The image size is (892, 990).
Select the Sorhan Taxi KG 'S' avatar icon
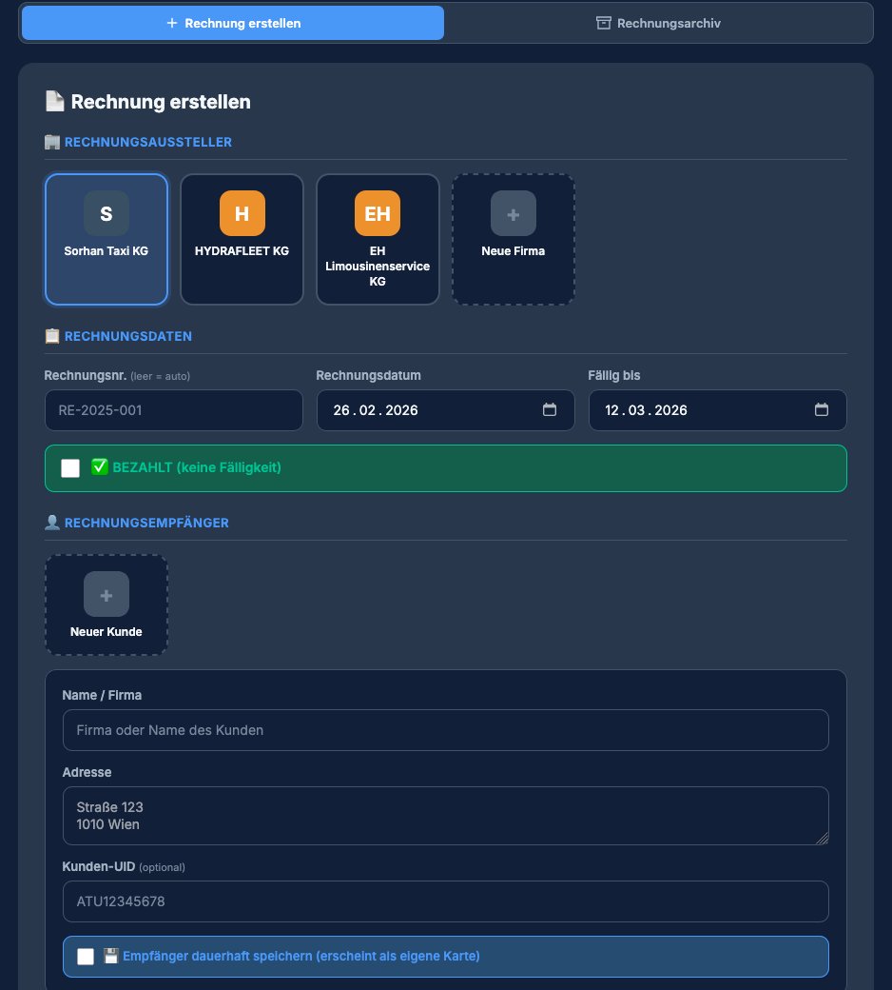[107, 213]
